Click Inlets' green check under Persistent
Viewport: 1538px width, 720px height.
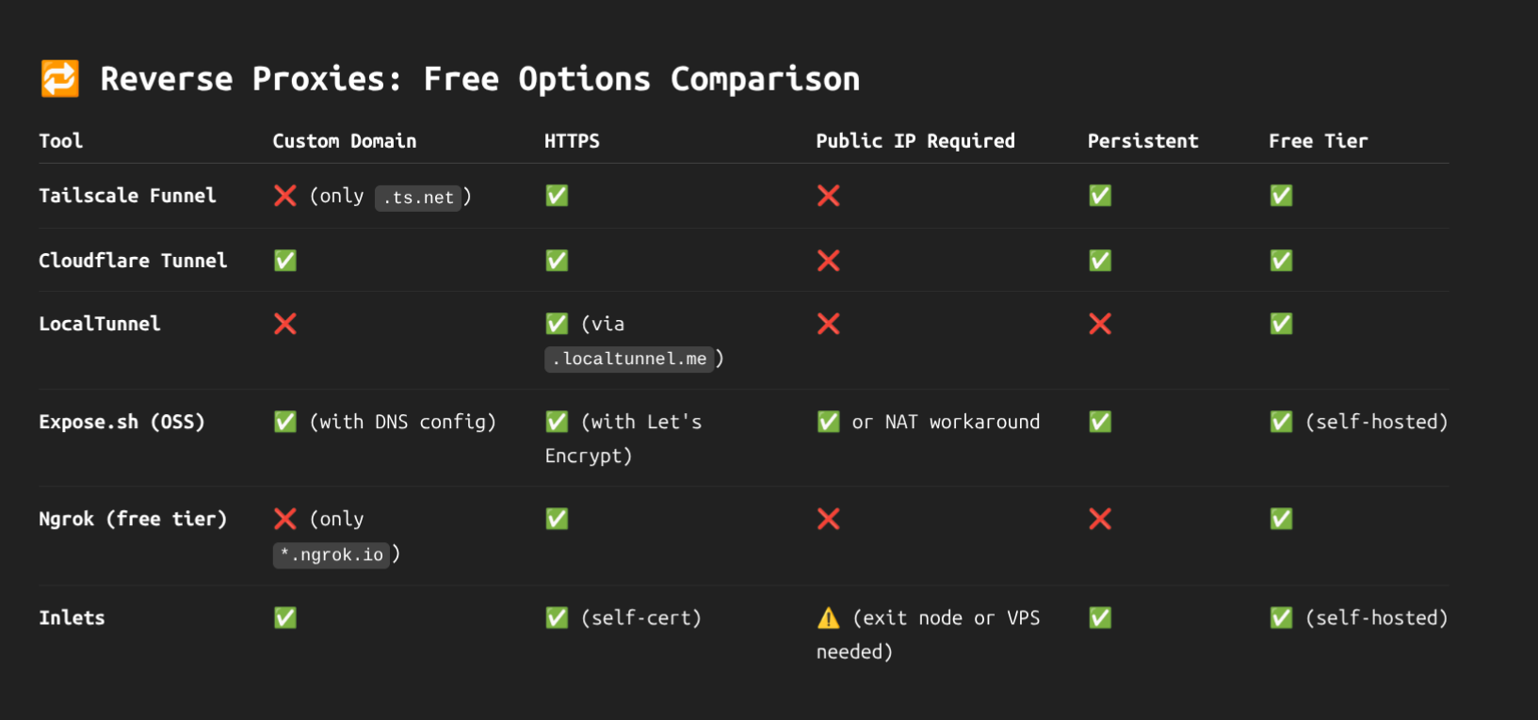(1099, 618)
